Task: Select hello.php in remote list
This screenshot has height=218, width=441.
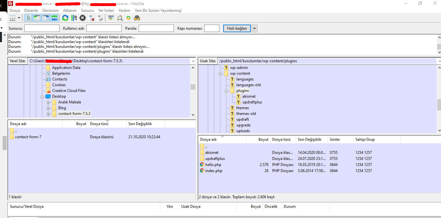Action: (213, 165)
